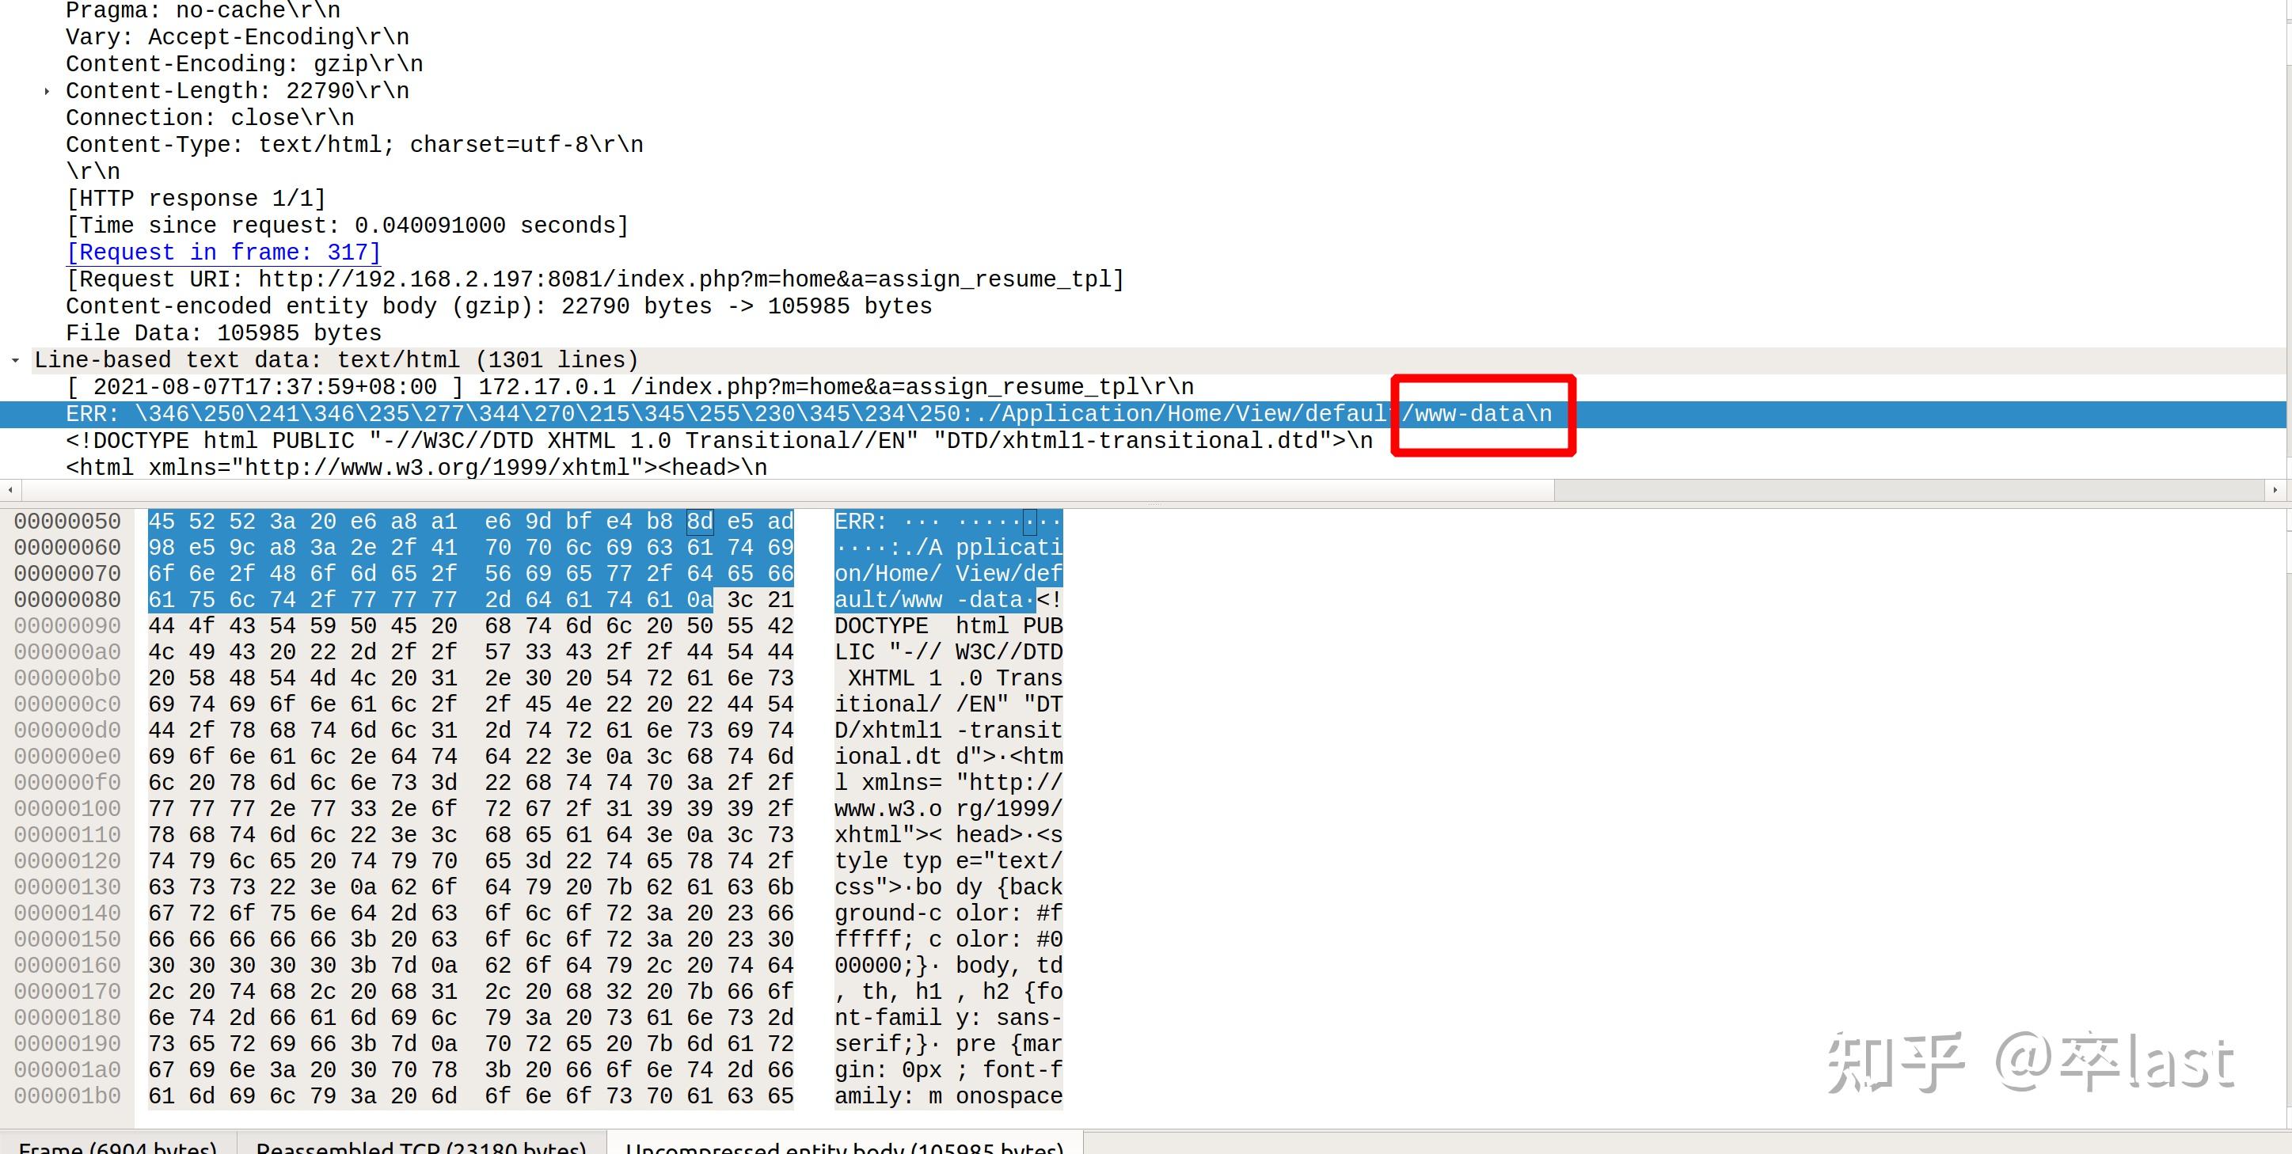Click right arrow of horizontal scrollbar
This screenshot has height=1154, width=2292.
click(2275, 489)
